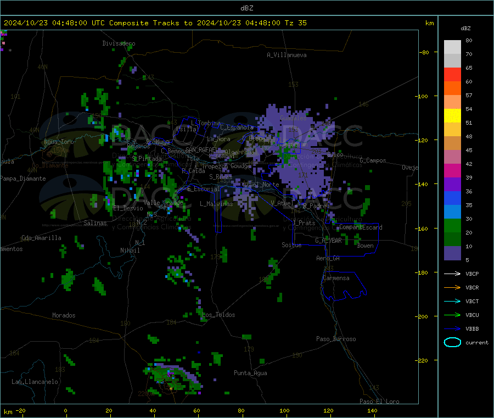Viewport: 494px width, 418px height.
Task: Click the Los_Toldos map label
Action: pos(218,315)
